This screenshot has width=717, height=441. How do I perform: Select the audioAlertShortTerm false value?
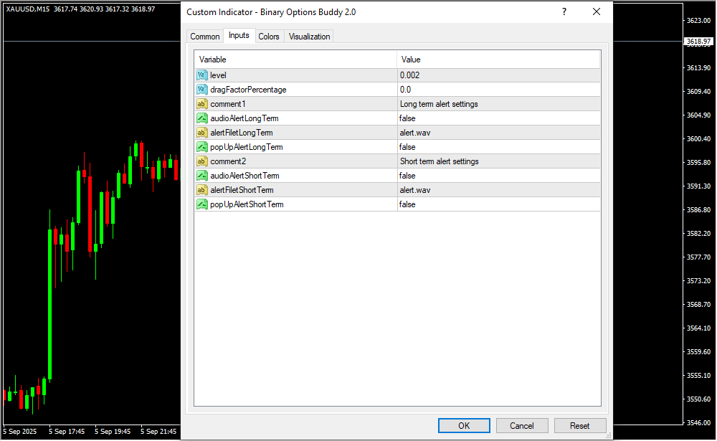[x=407, y=176]
